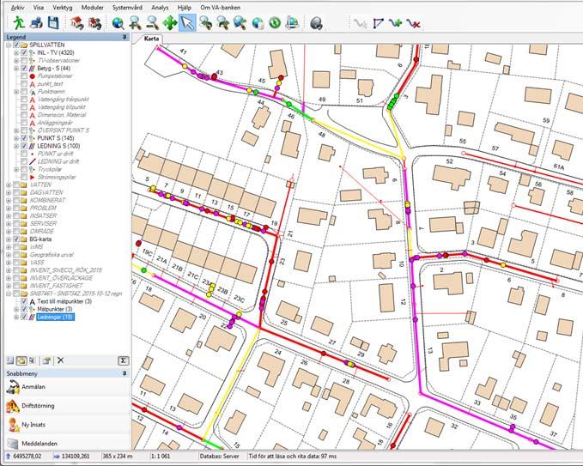Expand the BG-karta folder node
This screenshot has width=583, height=466.
pos(9,239)
